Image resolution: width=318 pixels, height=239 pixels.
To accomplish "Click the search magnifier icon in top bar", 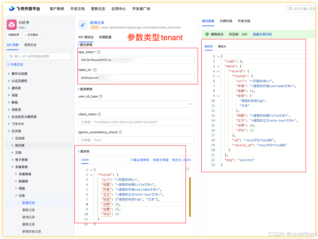I will pyautogui.click(x=290, y=9).
